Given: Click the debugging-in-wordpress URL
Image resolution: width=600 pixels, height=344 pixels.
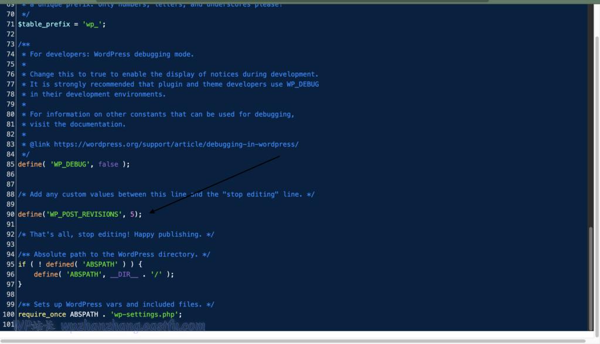Looking at the screenshot, I should [176, 144].
